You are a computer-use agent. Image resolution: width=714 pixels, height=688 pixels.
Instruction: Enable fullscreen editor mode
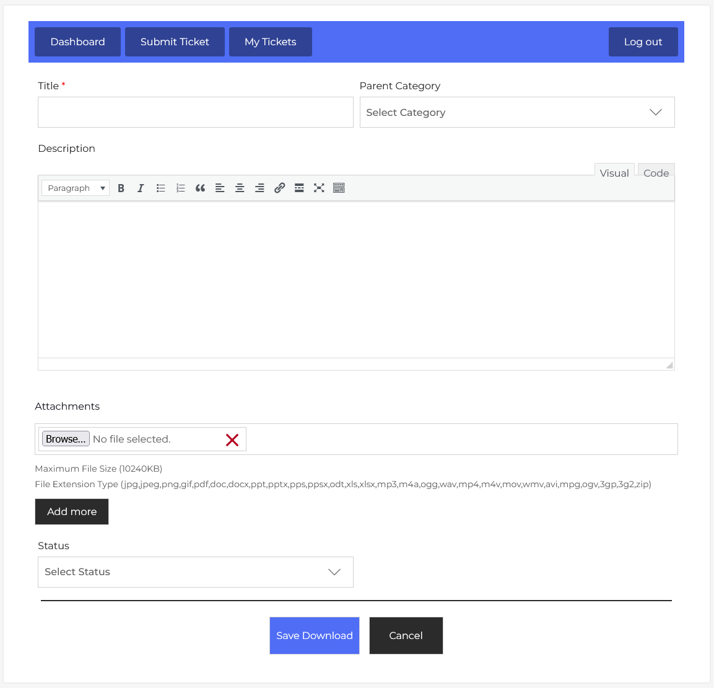[x=319, y=188]
